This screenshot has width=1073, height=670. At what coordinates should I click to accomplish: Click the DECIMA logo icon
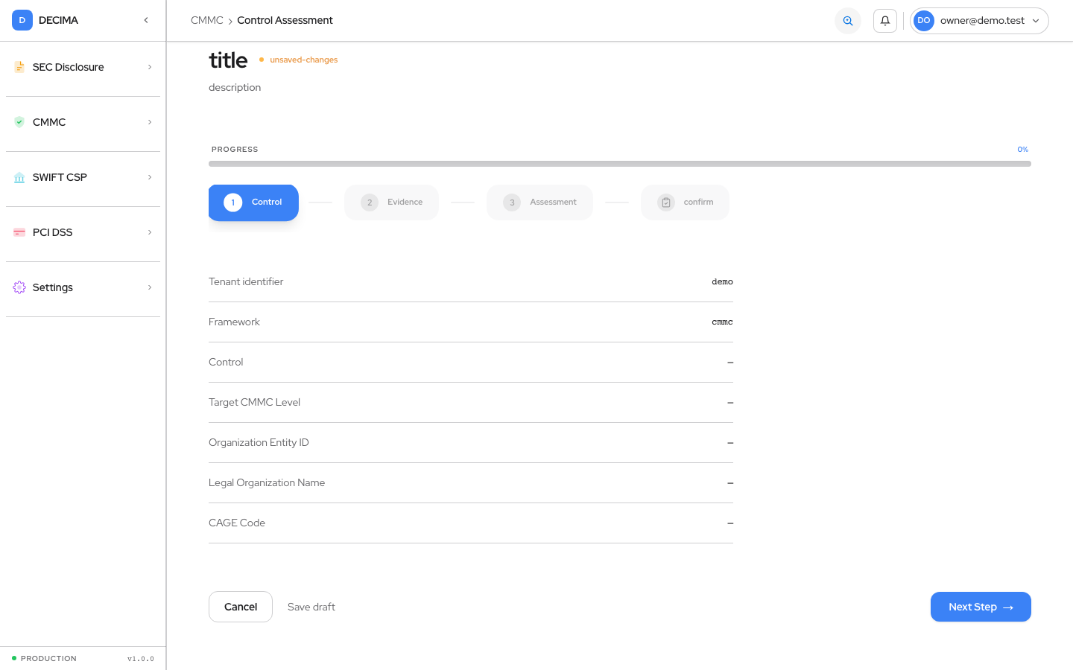pos(22,20)
